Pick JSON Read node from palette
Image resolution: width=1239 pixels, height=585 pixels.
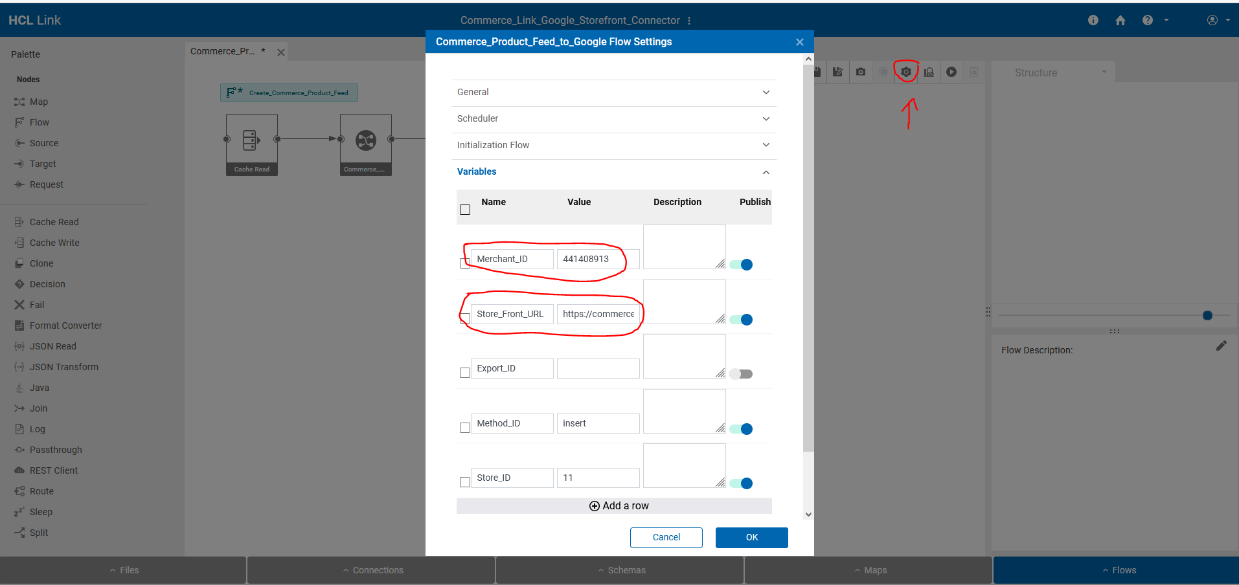point(45,346)
